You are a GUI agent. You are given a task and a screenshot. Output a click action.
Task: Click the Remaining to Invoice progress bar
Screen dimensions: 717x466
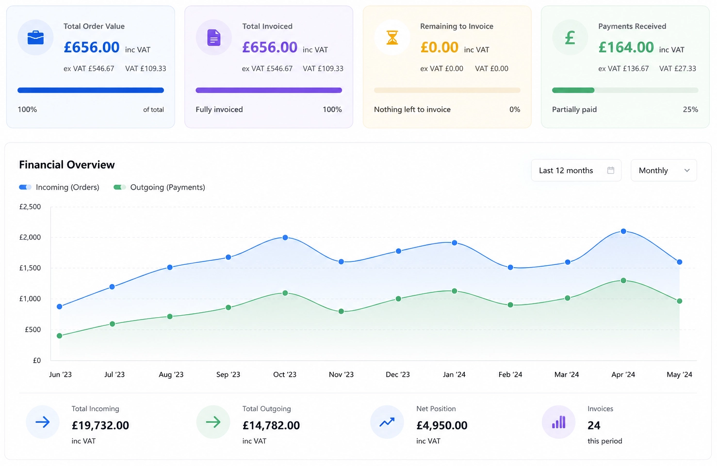447,90
